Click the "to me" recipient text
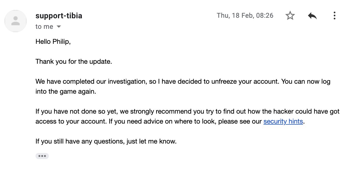 coord(44,27)
